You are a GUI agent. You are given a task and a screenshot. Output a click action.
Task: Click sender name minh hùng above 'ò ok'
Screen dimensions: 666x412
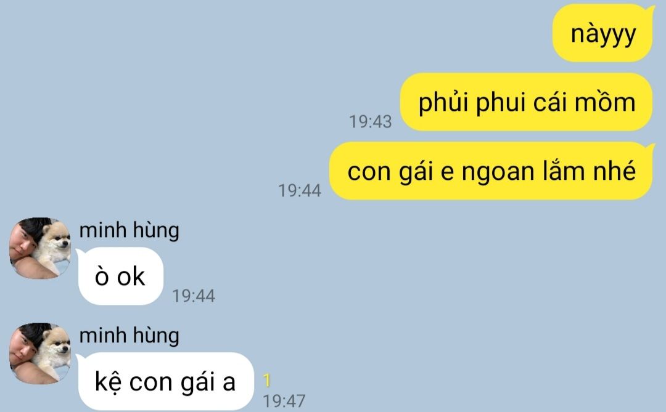[129, 230]
